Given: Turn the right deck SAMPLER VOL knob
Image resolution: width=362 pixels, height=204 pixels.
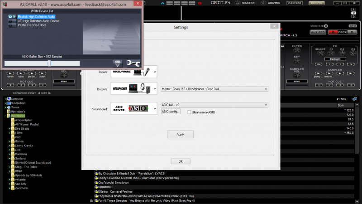Looking at the screenshot, I should tap(297, 76).
